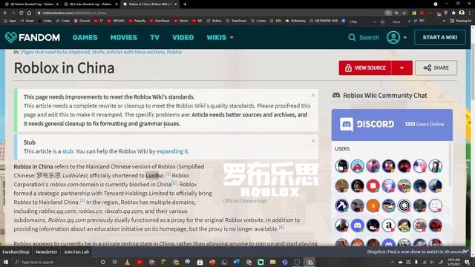
Task: Dismiss the Stub notice
Action: click(x=313, y=141)
